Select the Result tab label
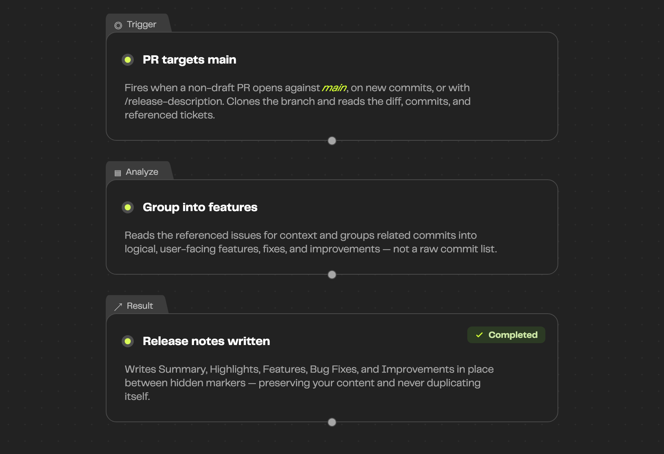 pos(140,306)
